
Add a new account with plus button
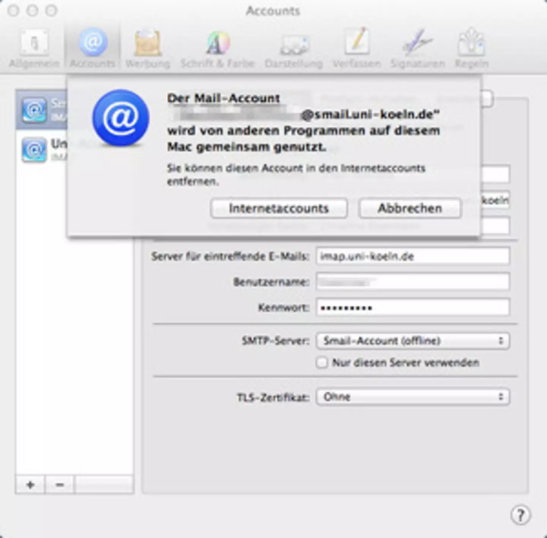[x=30, y=485]
